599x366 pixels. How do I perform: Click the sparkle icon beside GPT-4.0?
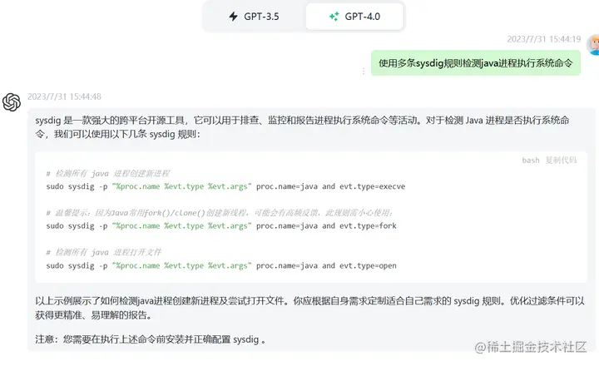click(334, 17)
